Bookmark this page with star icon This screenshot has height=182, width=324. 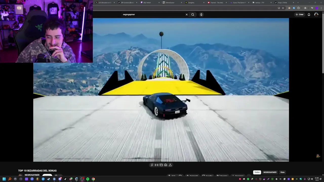283,8
